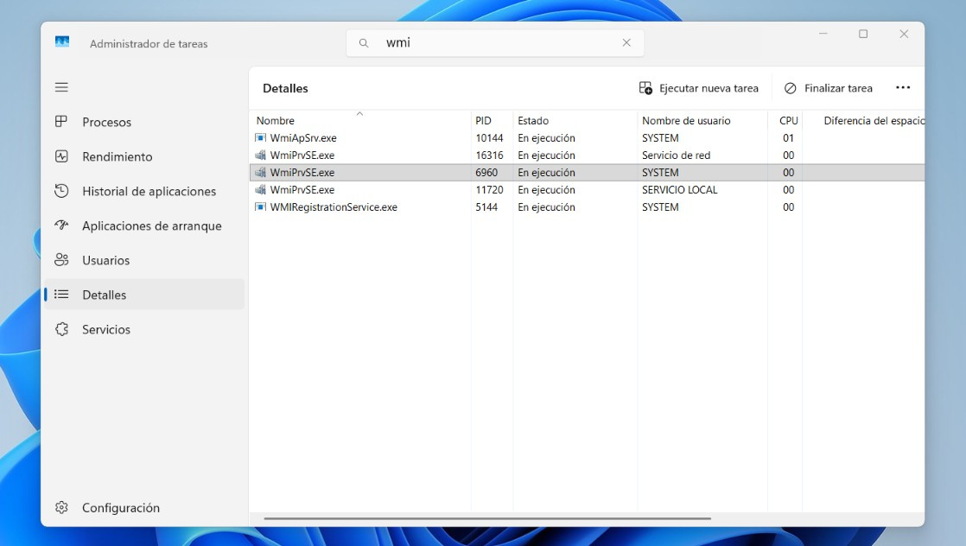Sort by the Estado column header

575,121
